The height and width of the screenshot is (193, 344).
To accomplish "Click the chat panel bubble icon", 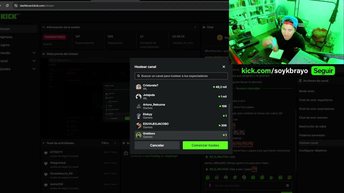I will [x=204, y=27].
